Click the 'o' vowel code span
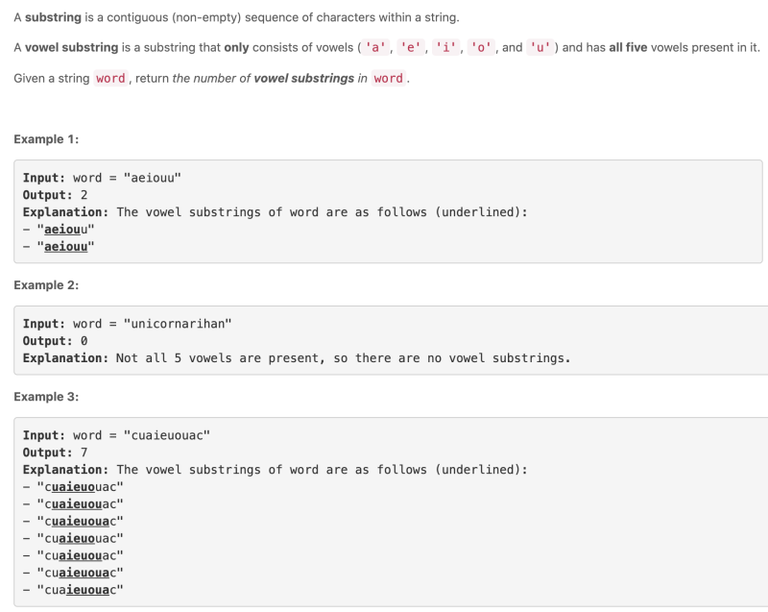Screen dimensions: 768x612 (x=481, y=47)
